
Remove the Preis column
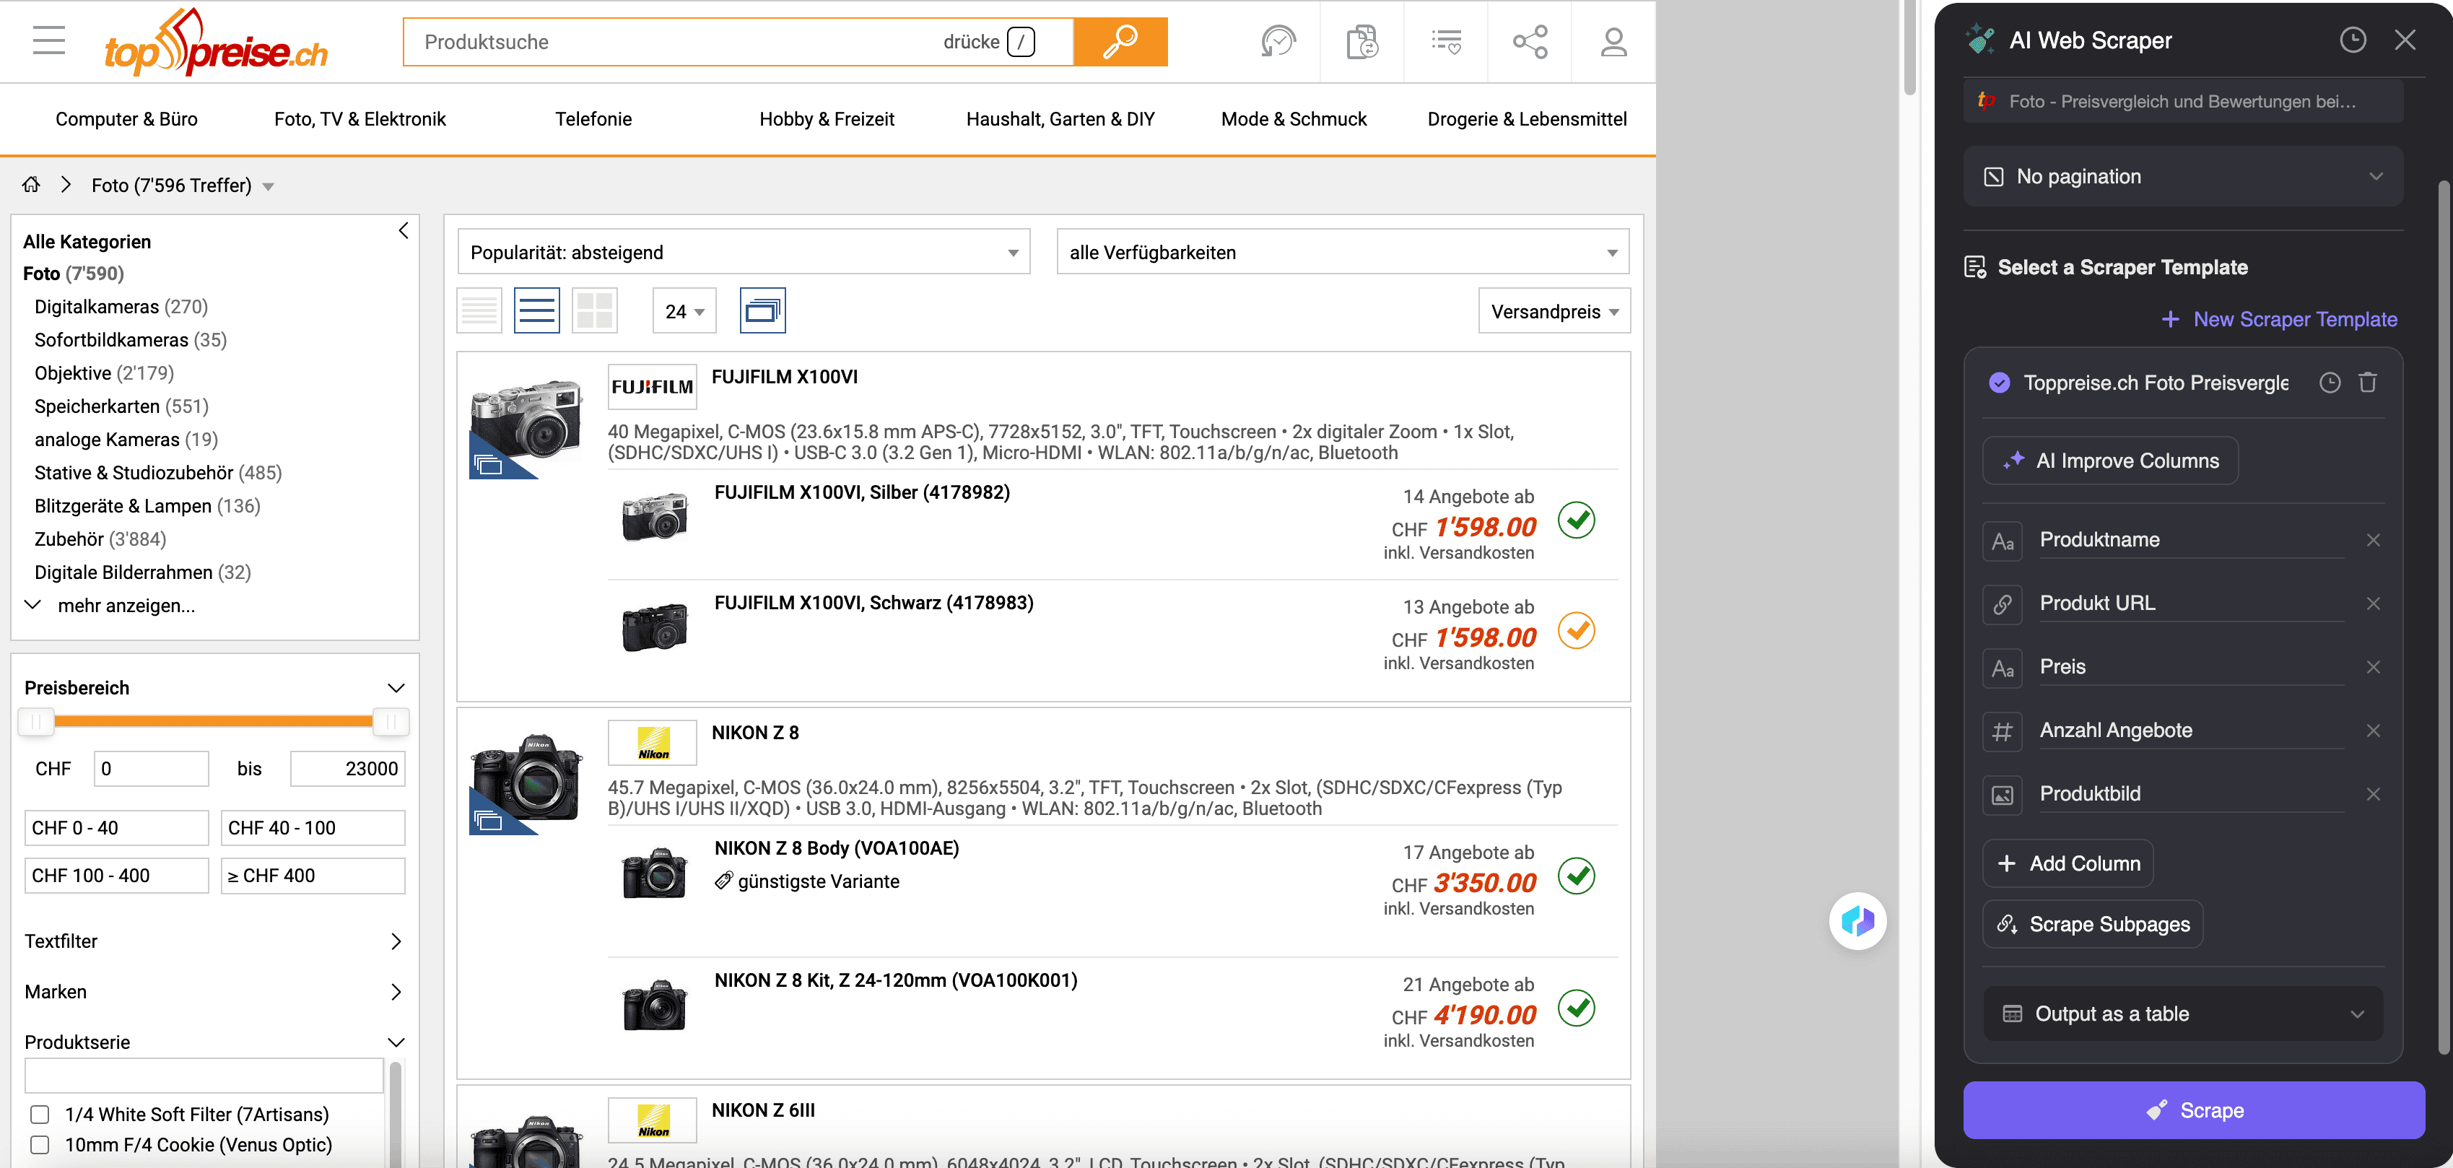pyautogui.click(x=2372, y=667)
